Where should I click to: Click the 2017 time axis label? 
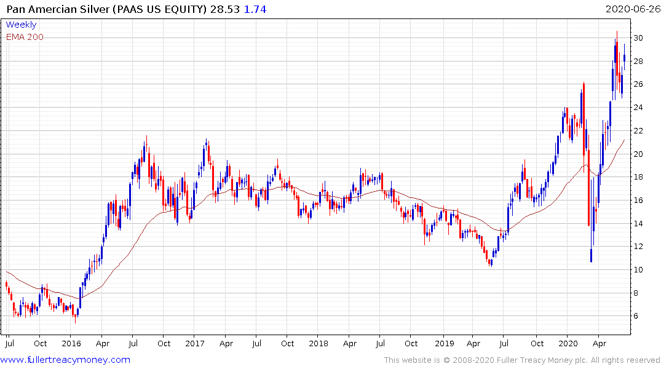pyautogui.click(x=195, y=343)
